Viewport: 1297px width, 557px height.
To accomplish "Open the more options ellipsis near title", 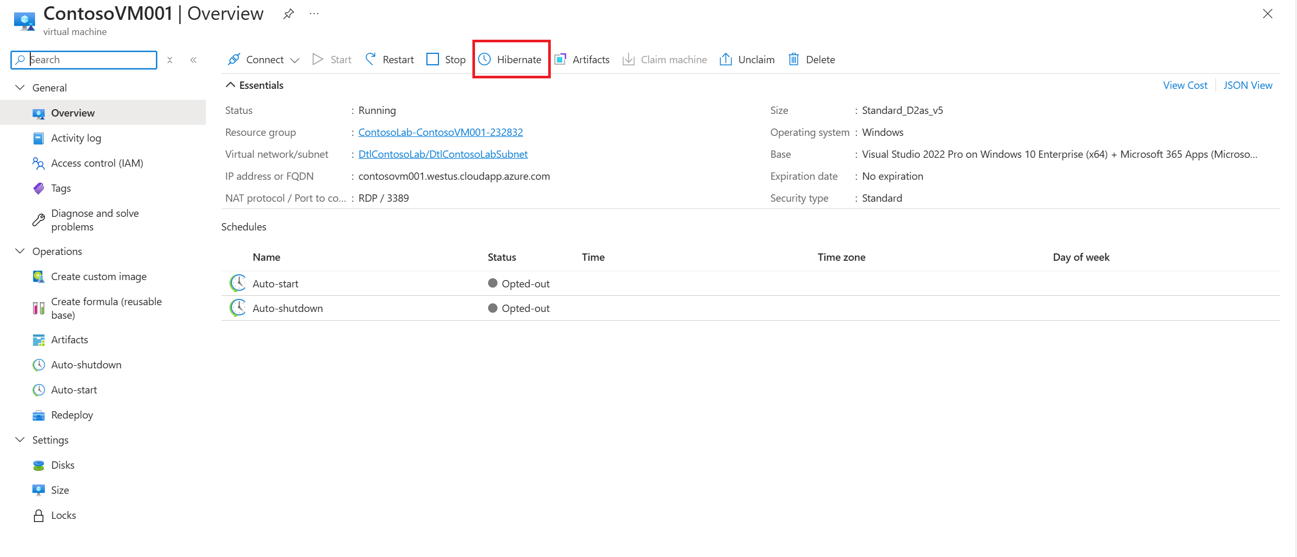I will [x=314, y=14].
